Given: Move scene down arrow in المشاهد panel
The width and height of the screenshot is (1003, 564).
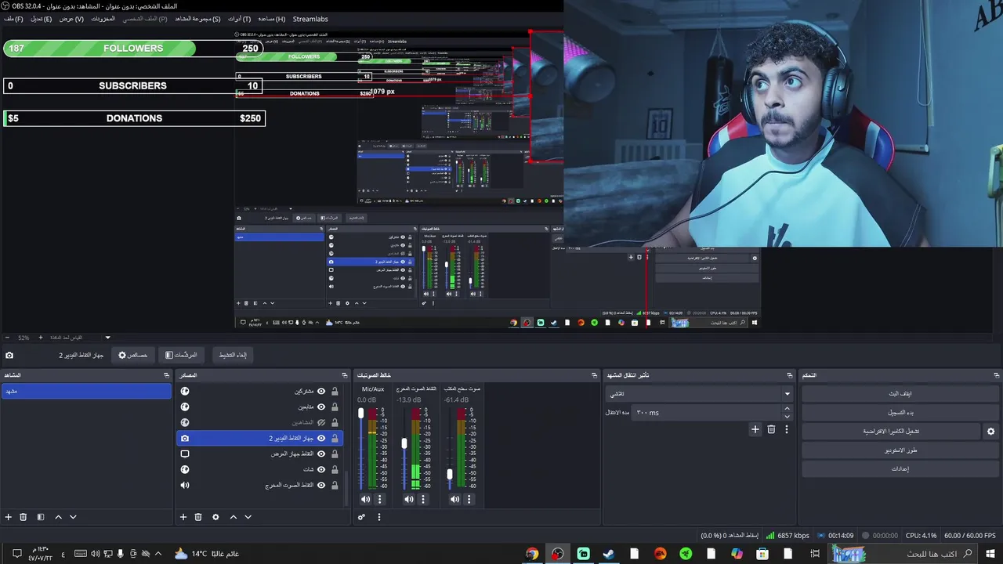Looking at the screenshot, I should coord(73,517).
